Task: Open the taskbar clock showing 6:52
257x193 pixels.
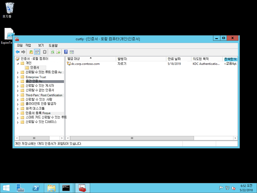Action: coord(246,188)
